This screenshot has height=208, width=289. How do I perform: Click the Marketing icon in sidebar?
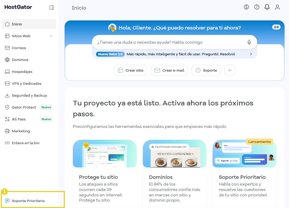7,131
